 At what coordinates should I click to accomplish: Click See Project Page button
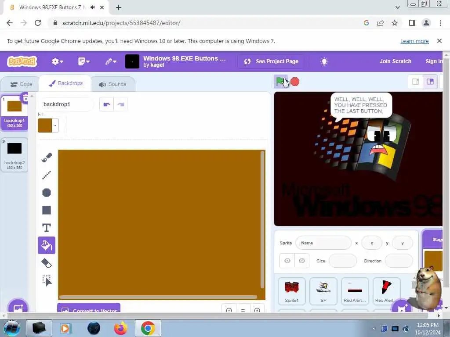(x=271, y=61)
